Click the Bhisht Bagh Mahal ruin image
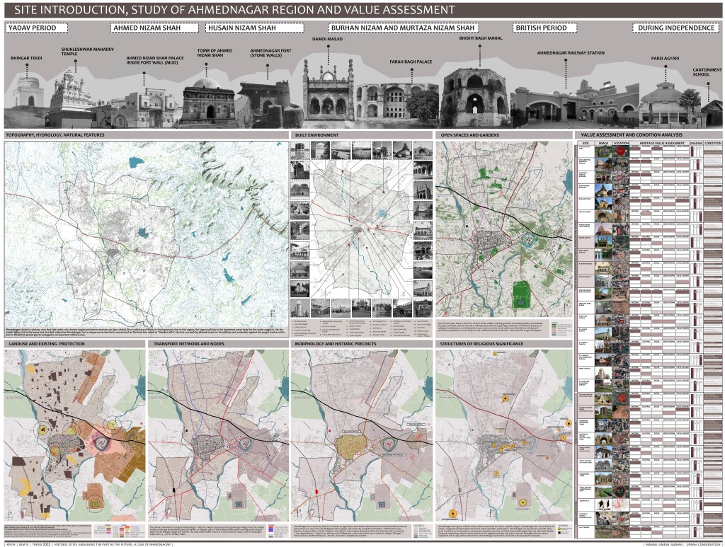 pos(474,92)
